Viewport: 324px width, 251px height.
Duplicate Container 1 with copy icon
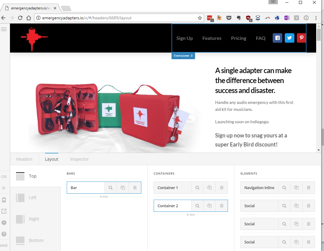tap(210, 188)
